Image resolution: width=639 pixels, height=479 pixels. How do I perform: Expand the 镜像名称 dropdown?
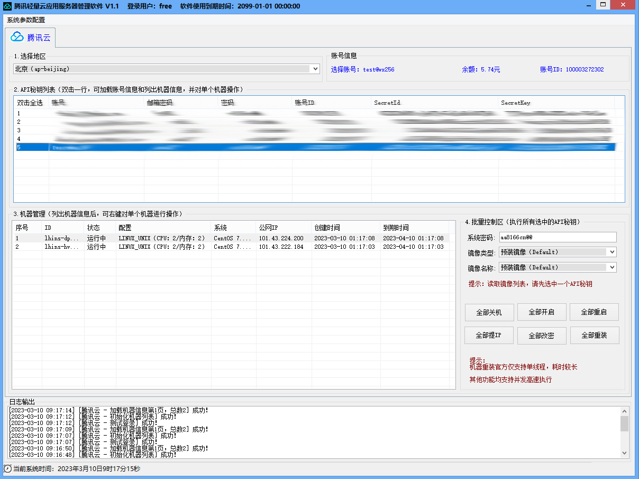pos(558,267)
